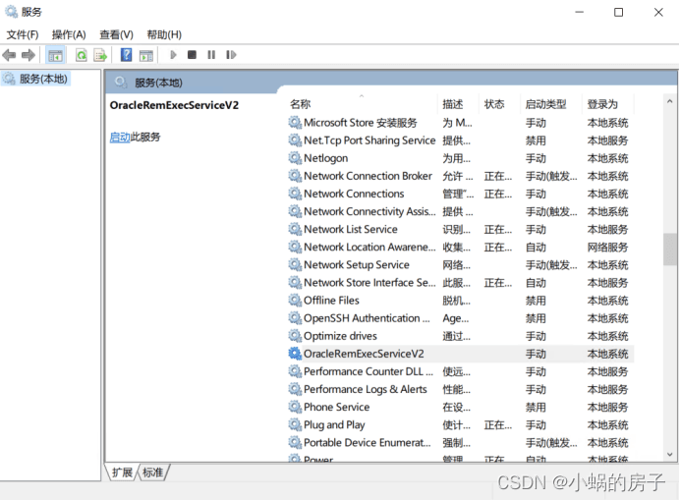Click the 服务(本地) header in right pane
Image resolution: width=680 pixels, height=501 pixels.
159,83
